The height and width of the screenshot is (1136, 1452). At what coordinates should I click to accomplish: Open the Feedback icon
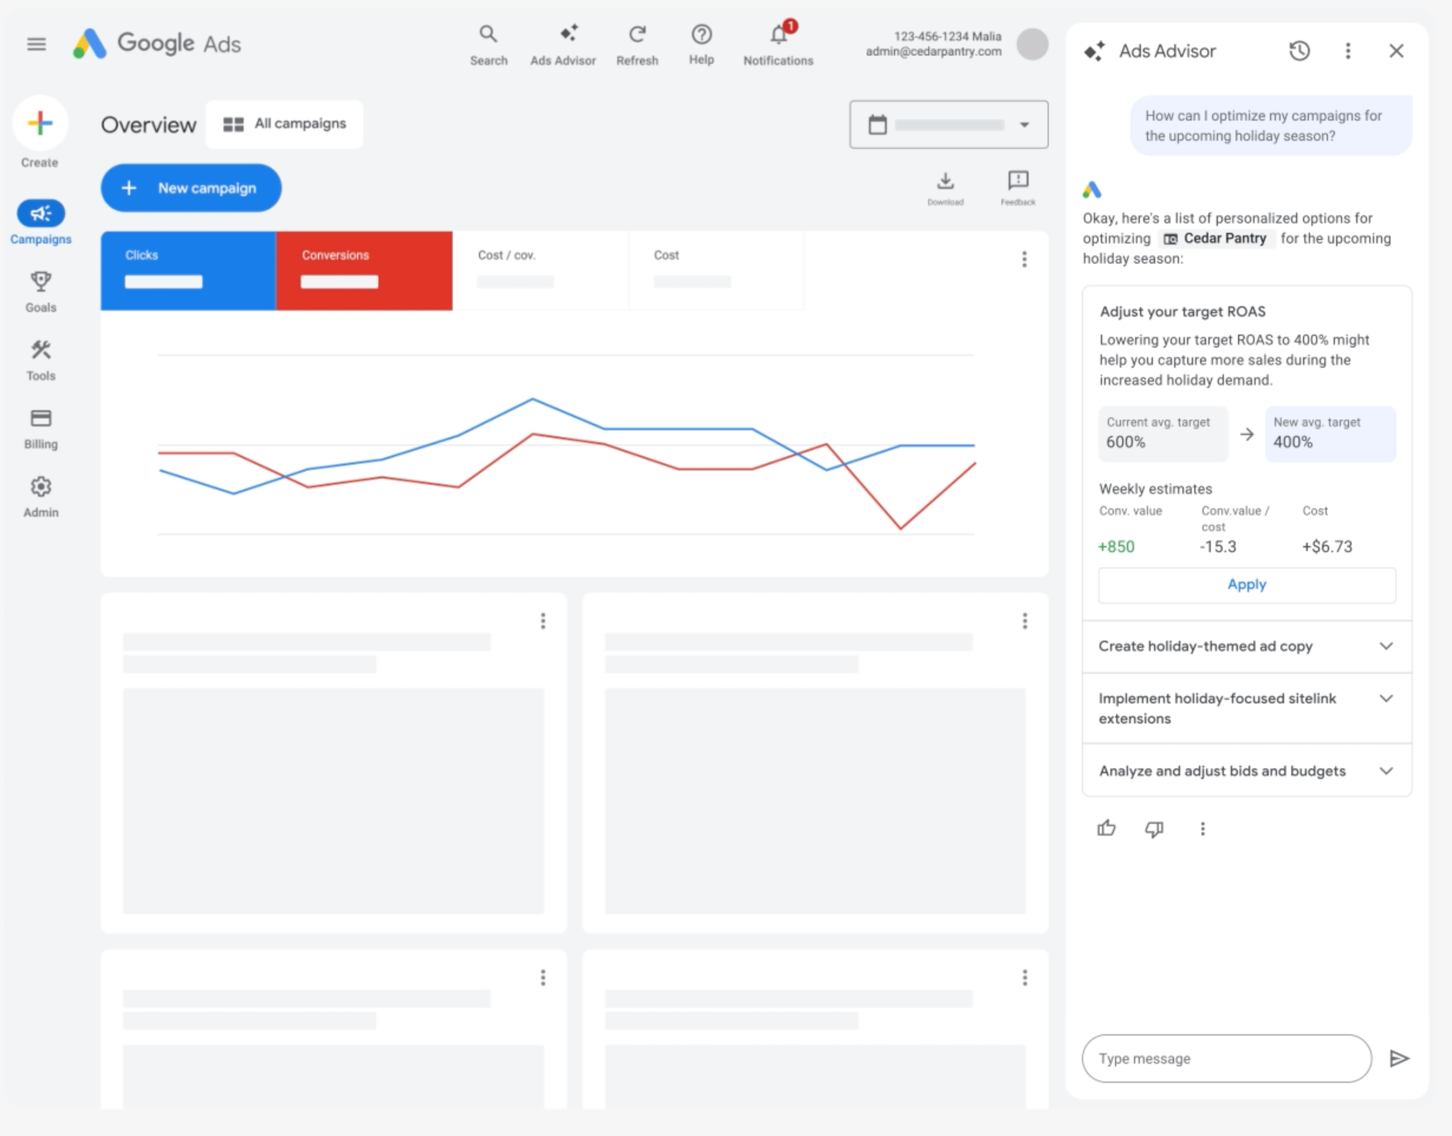1017,181
